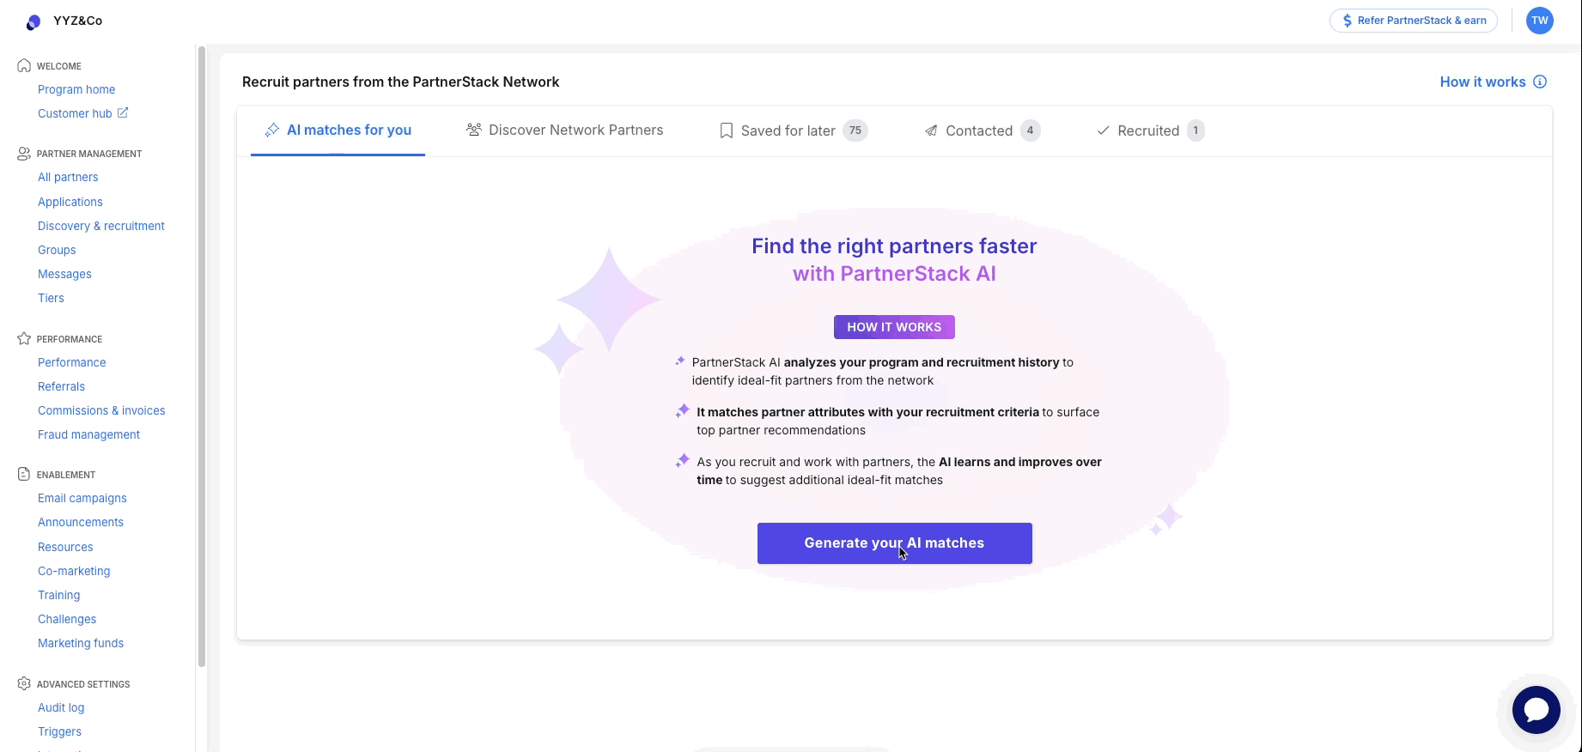Open Messages page
The height and width of the screenshot is (752, 1582).
click(64, 274)
